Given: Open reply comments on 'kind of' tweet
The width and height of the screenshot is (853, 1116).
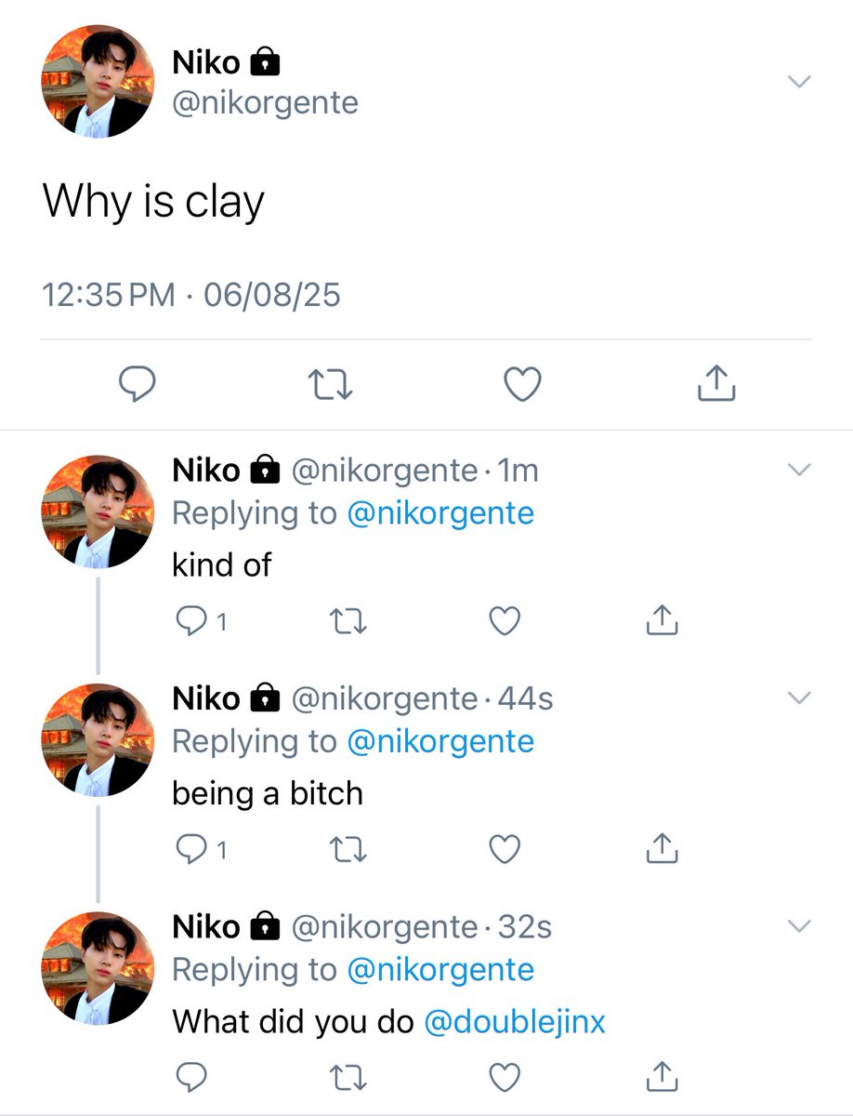Looking at the screenshot, I should point(201,620).
